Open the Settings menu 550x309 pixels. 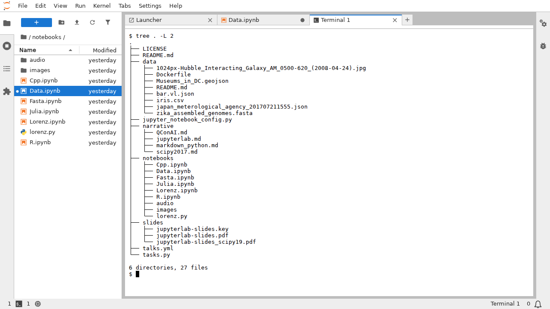tap(150, 6)
